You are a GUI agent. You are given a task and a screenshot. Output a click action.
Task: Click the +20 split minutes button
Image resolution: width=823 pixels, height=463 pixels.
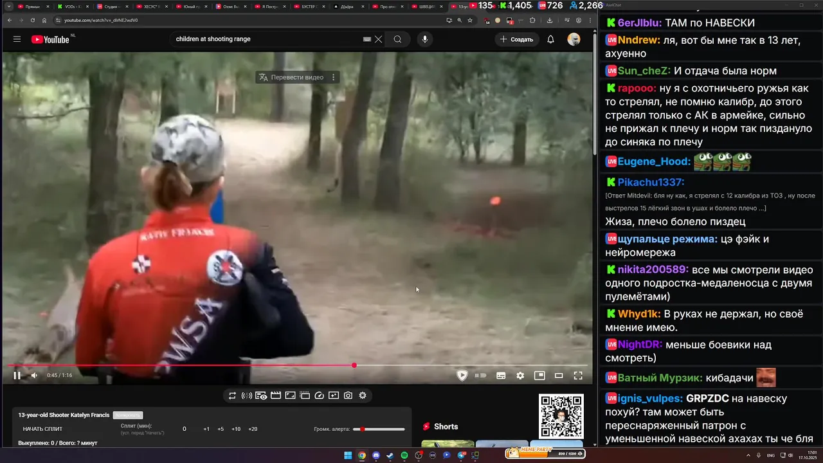tap(253, 429)
